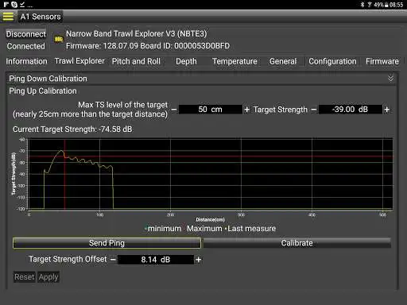Image resolution: width=407 pixels, height=305 pixels.
Task: Click the Ping Up Calibration heading
Action: 43,91
